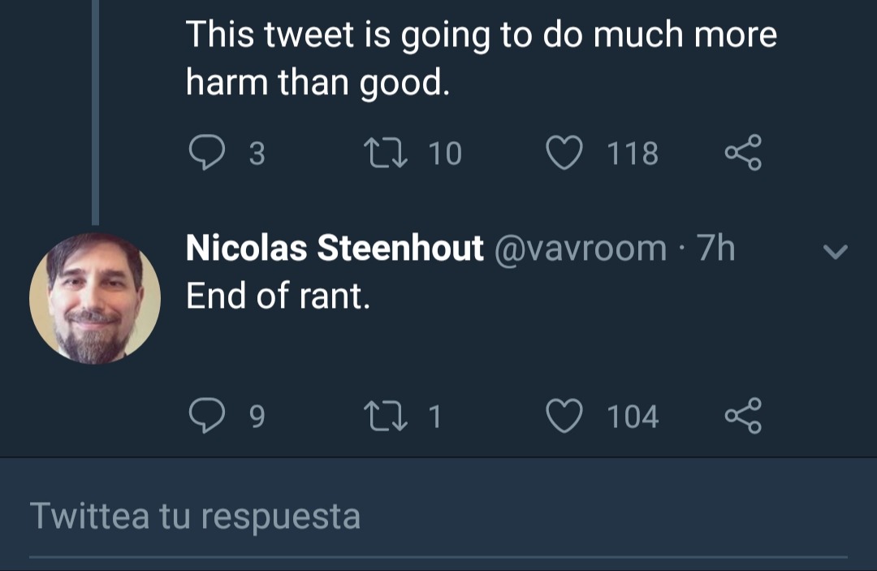Click the retweet count showing 10
877x571 pixels.
444,154
